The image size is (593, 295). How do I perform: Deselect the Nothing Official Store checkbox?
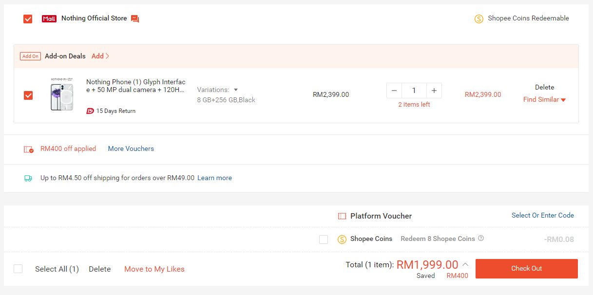click(28, 18)
